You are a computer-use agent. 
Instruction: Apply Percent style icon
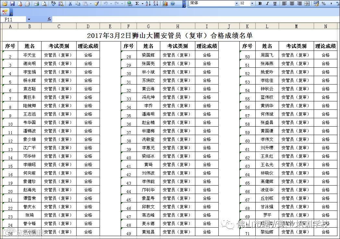pos(324,4)
